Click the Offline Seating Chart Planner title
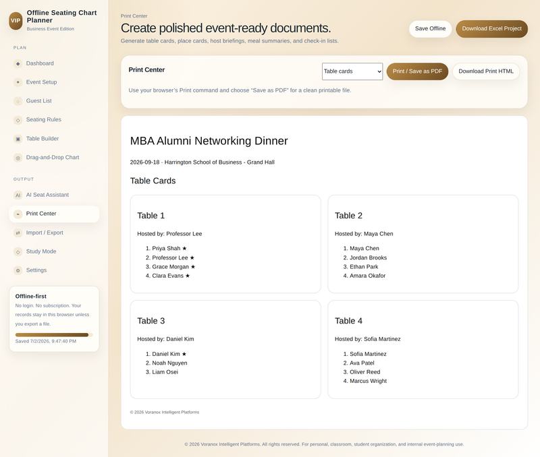 tap(61, 16)
